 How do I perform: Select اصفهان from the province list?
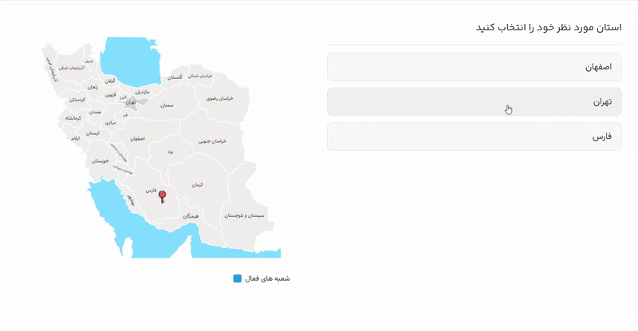(474, 67)
